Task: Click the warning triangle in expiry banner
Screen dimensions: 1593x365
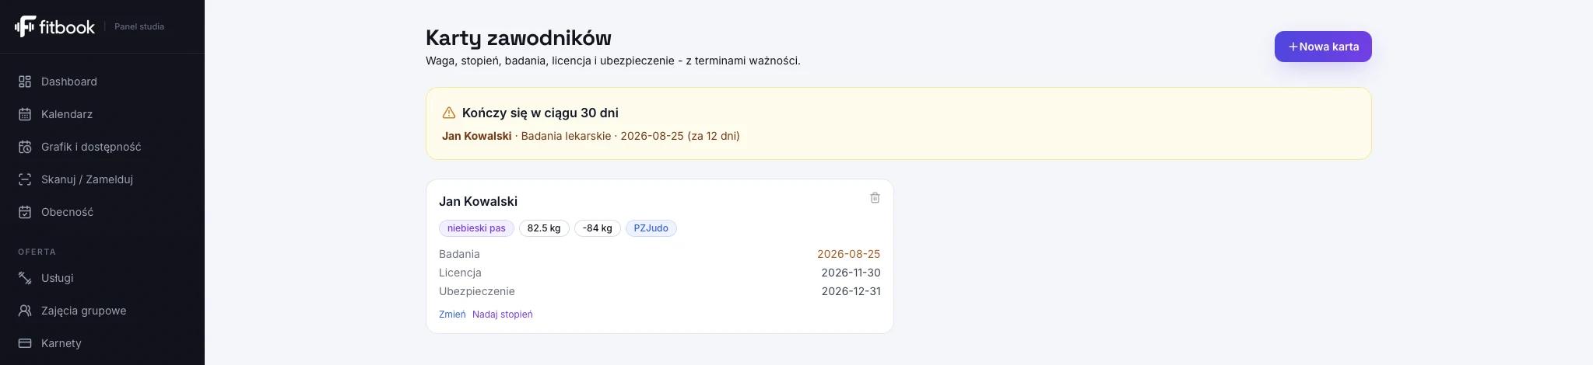Action: (x=449, y=113)
